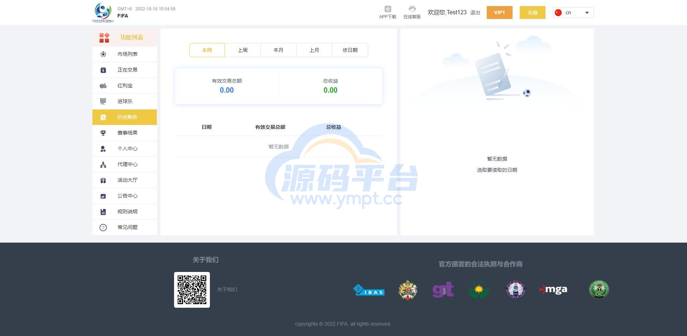Click the coins icon beside 红利宝
The height and width of the screenshot is (336, 687).
pyautogui.click(x=103, y=86)
